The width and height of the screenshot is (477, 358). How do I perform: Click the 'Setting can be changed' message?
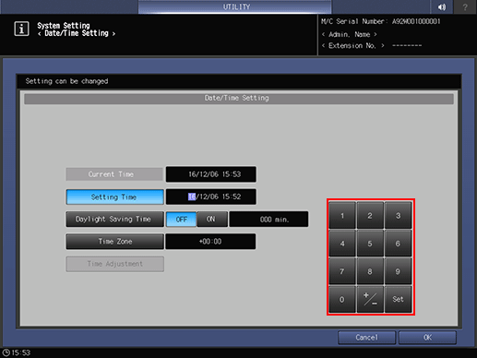pyautogui.click(x=66, y=81)
